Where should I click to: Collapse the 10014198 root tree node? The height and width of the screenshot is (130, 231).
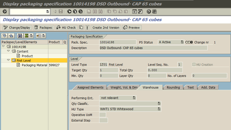[4, 47]
